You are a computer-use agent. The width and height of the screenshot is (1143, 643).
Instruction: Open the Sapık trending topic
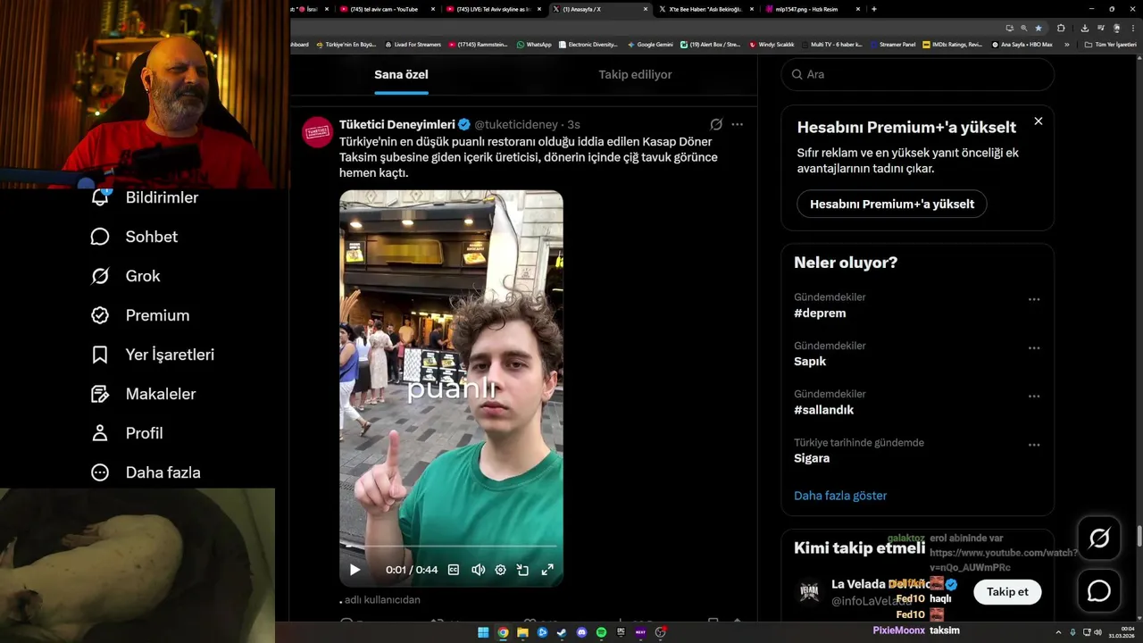click(x=810, y=362)
